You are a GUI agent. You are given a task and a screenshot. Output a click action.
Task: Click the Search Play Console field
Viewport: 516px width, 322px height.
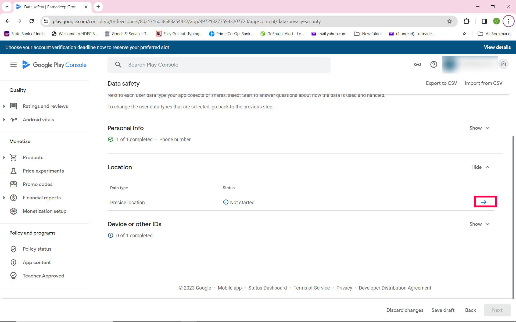point(219,65)
